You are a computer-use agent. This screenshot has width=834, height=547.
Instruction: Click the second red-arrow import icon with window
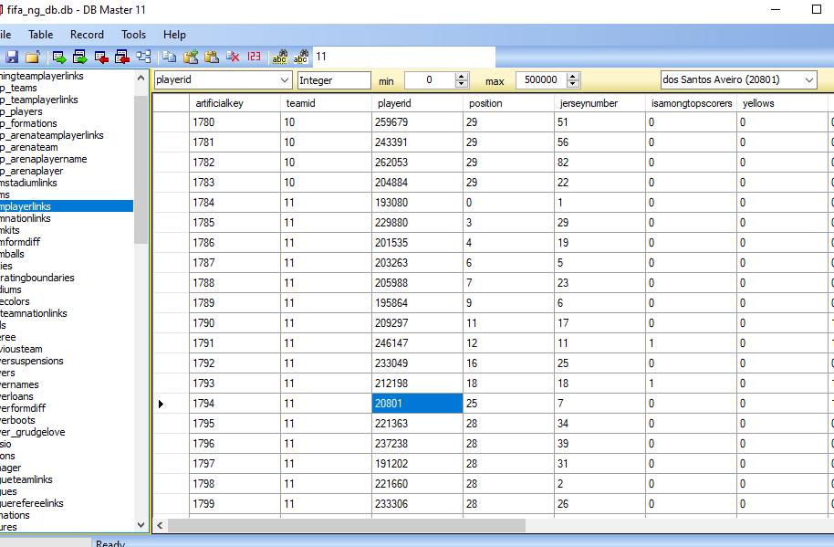(x=121, y=57)
